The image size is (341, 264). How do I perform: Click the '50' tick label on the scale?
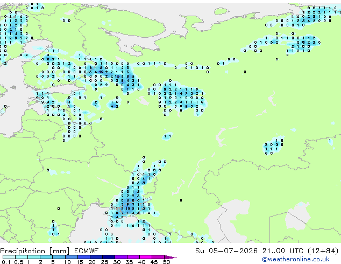(x=166, y=262)
